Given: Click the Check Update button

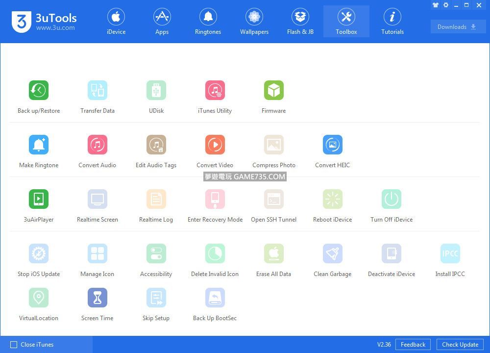Looking at the screenshot, I should [x=460, y=345].
